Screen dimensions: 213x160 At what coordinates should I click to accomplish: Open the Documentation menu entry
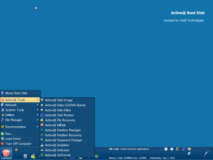pyautogui.click(x=20, y=127)
